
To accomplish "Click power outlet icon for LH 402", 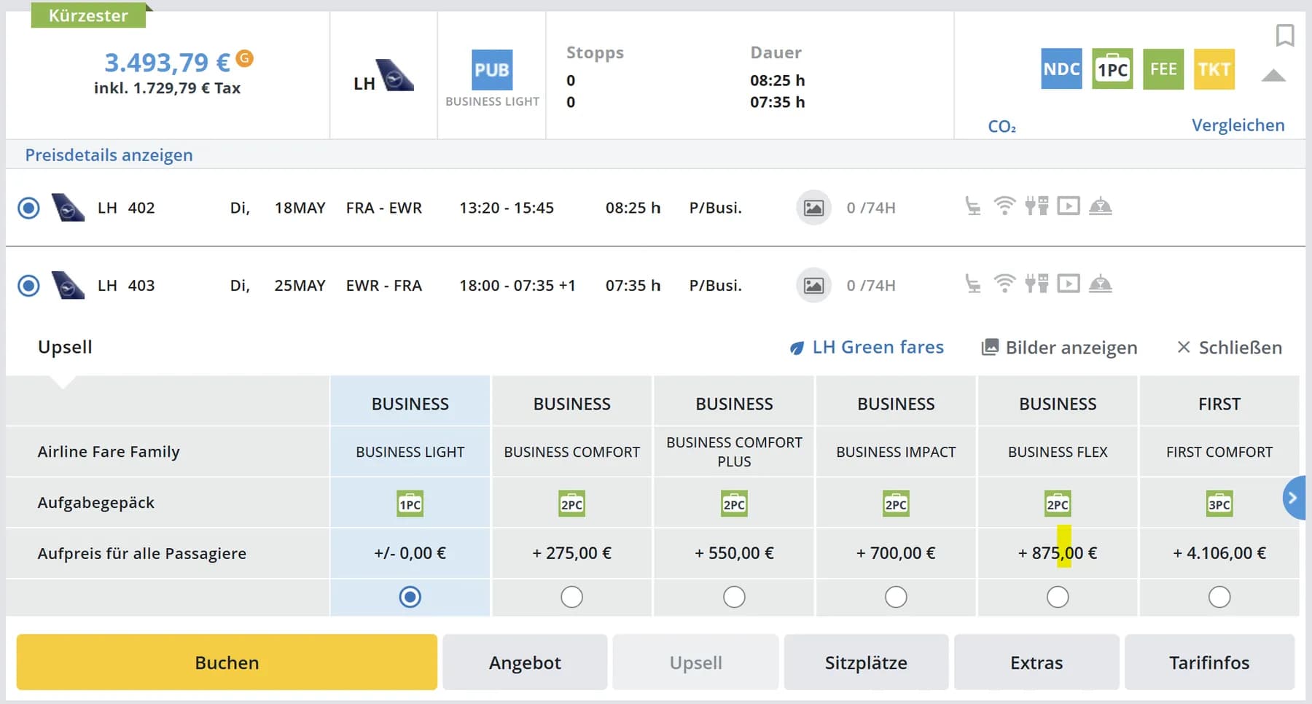I will tap(1036, 206).
